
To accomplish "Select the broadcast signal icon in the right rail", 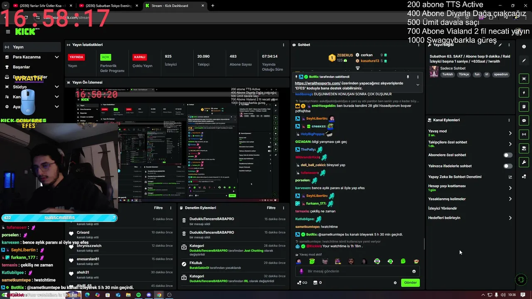I will click(524, 134).
